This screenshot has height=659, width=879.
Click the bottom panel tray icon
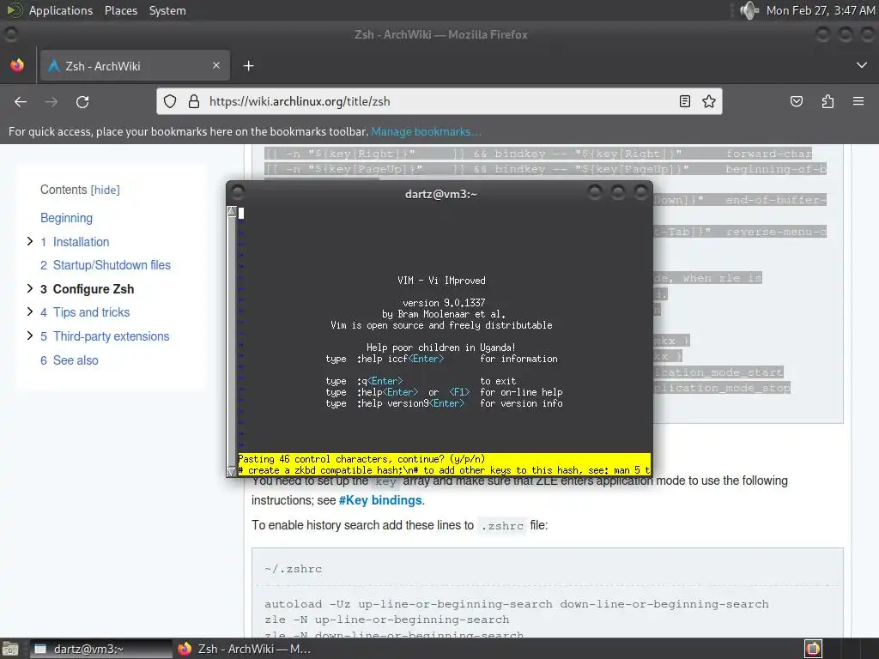pyautogui.click(x=813, y=649)
